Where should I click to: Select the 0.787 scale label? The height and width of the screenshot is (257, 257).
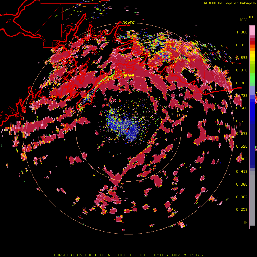pos(242,83)
